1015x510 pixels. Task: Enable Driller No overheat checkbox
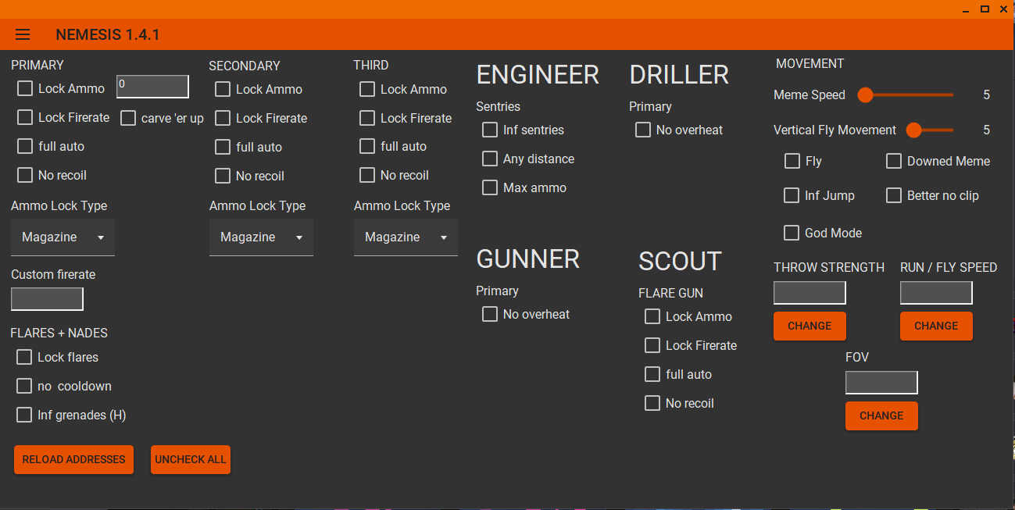click(x=643, y=130)
